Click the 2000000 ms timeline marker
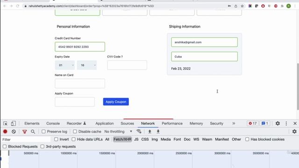Viewport: 299px width, 168px height. click(x=145, y=153)
